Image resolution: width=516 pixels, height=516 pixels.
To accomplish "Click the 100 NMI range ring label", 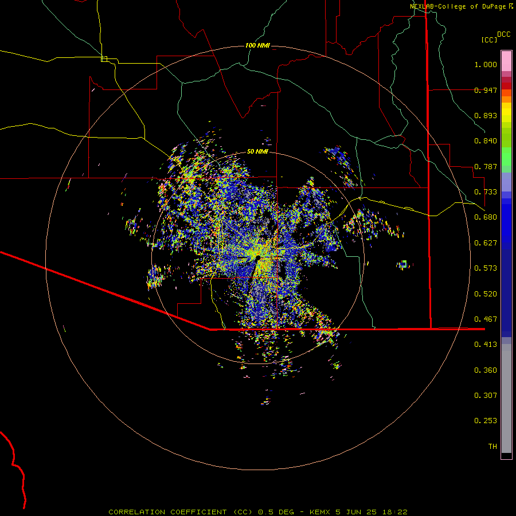I will [x=257, y=45].
